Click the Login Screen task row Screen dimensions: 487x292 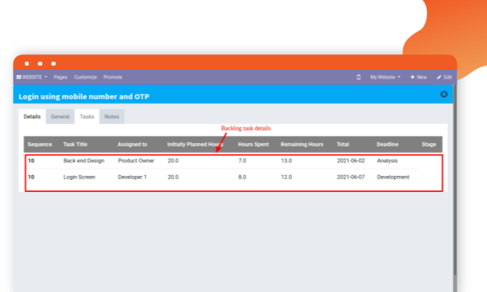(222, 177)
